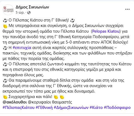Click the soccer ball emoji before Θα παραμείνουμε

click(x=5, y=81)
